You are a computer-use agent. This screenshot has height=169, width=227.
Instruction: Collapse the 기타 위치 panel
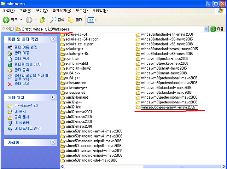point(53,97)
